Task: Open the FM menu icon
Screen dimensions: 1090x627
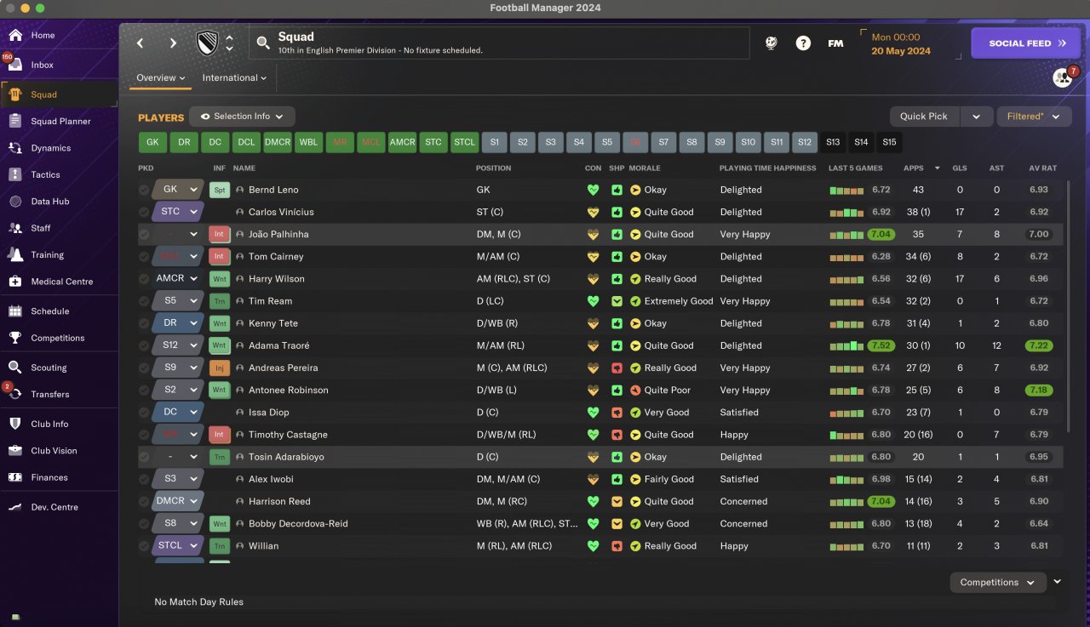Action: click(x=835, y=43)
